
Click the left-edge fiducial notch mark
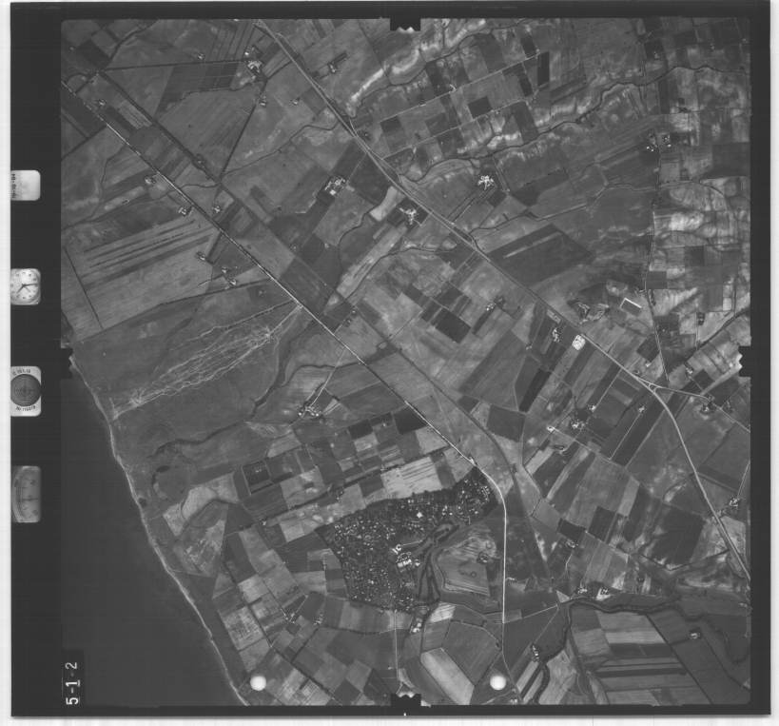coord(66,361)
